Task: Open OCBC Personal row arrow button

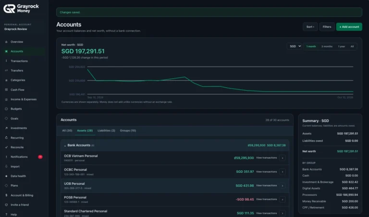Action: click(283, 172)
